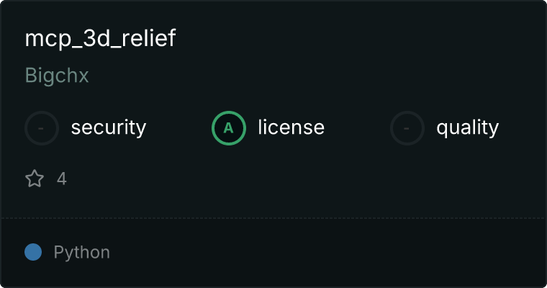Click the dash inside the quality badge
Screen dimensions: 547x288
pos(407,128)
